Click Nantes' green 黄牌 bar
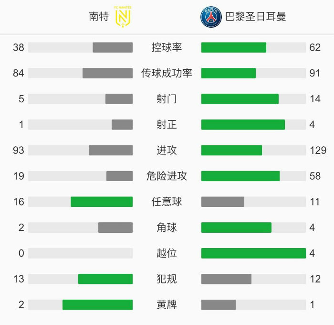Viewport: 334px width, 325px height. coord(97,304)
